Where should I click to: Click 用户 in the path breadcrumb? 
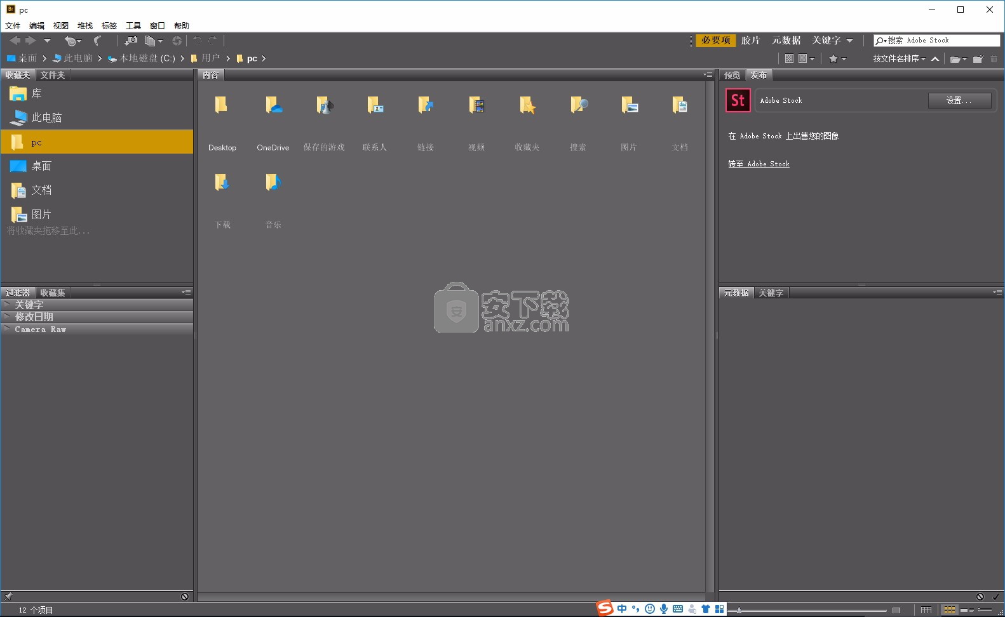click(x=211, y=58)
